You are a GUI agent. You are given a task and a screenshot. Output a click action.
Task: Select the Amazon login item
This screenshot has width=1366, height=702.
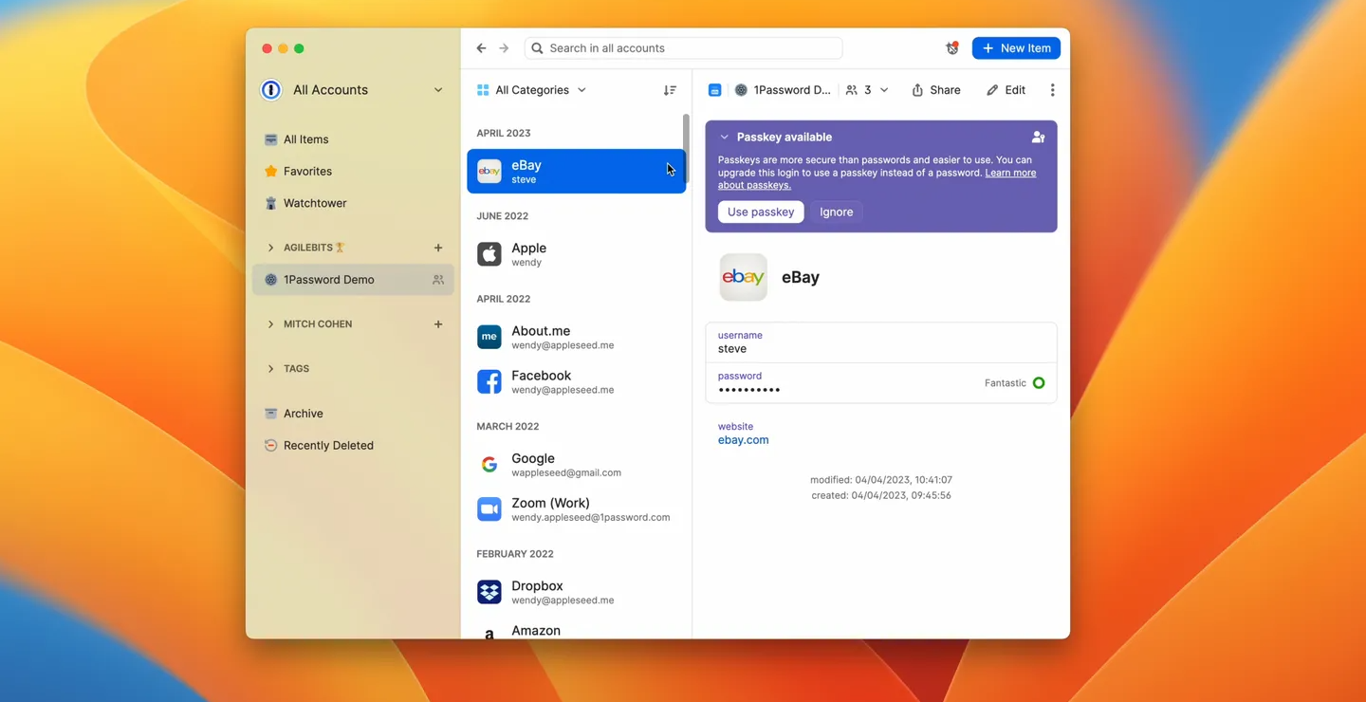click(576, 629)
